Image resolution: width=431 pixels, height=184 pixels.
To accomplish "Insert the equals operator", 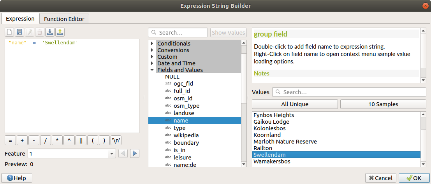I will (10, 141).
